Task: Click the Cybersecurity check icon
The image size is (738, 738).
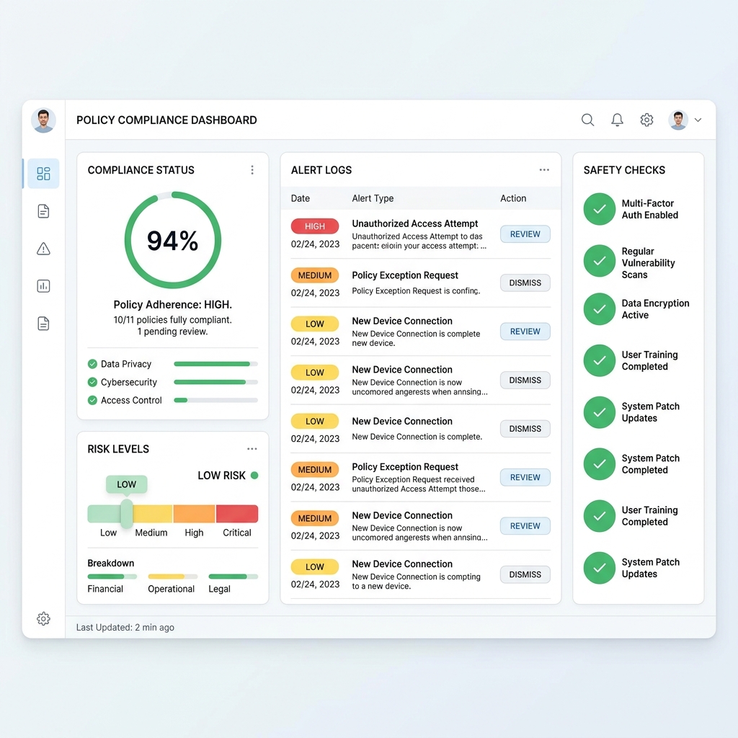Action: (x=92, y=382)
